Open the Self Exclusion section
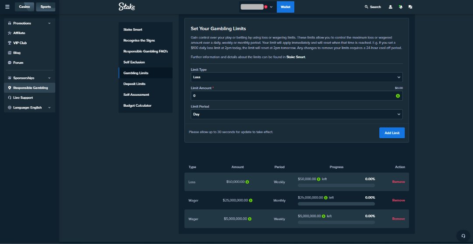 (x=146, y=62)
